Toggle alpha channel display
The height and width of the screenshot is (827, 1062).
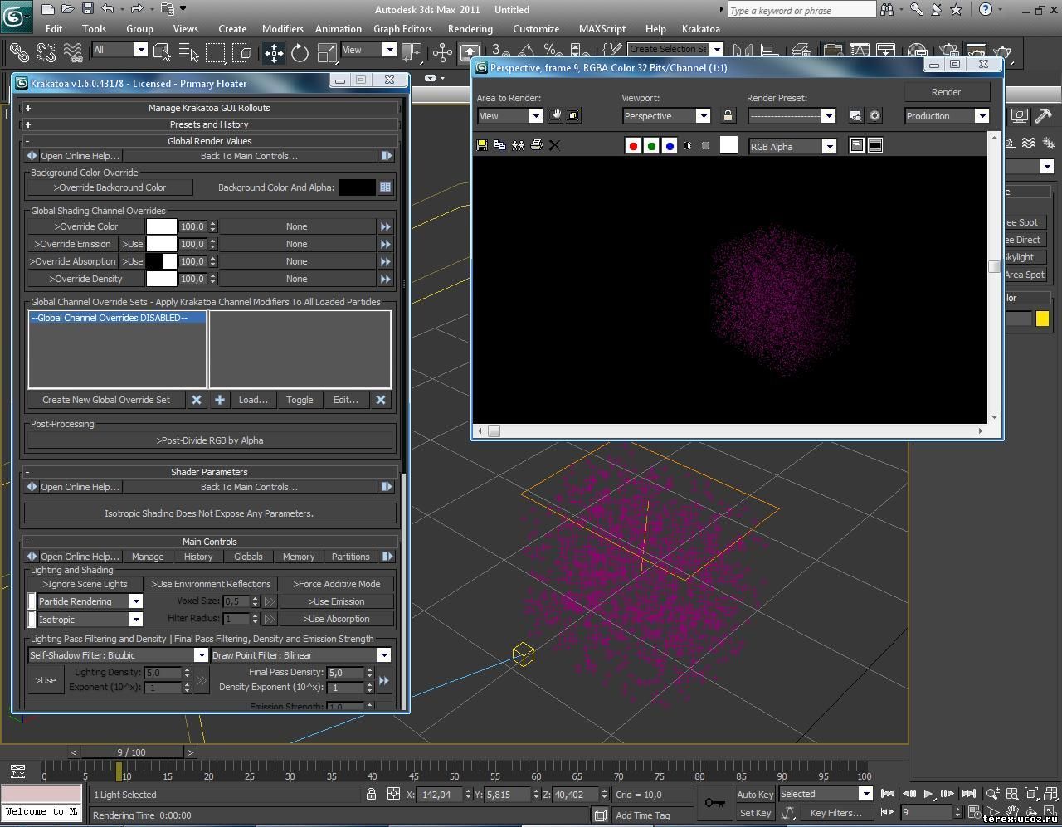687,146
